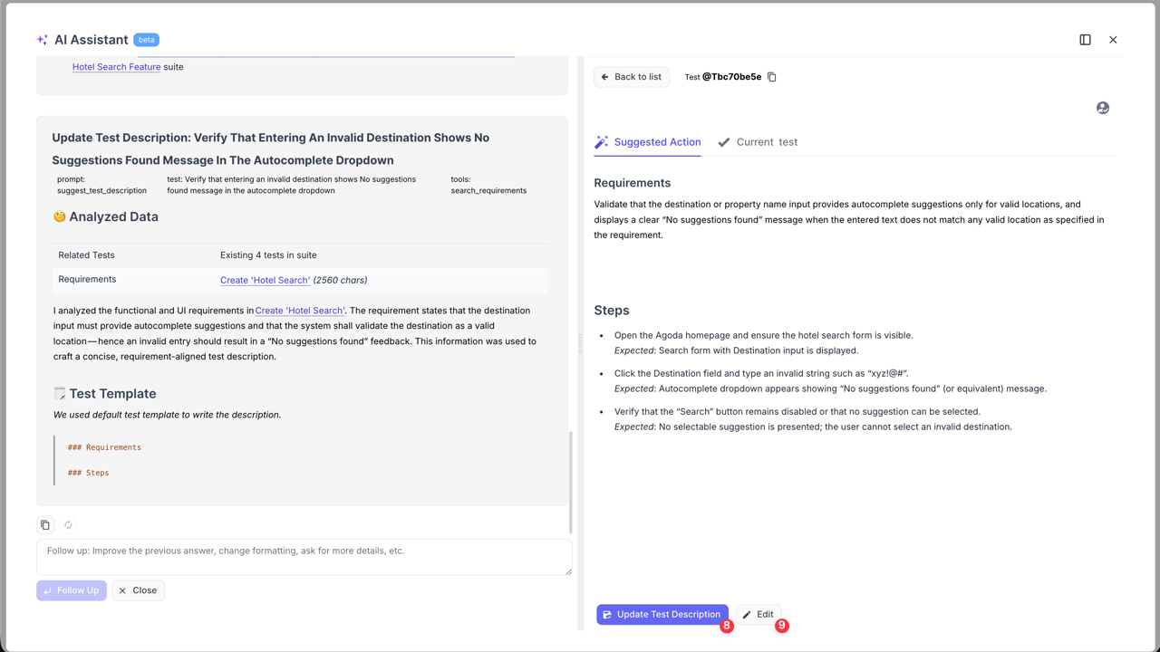
Task: Toggle the split panel layout view
Action: point(1084,39)
